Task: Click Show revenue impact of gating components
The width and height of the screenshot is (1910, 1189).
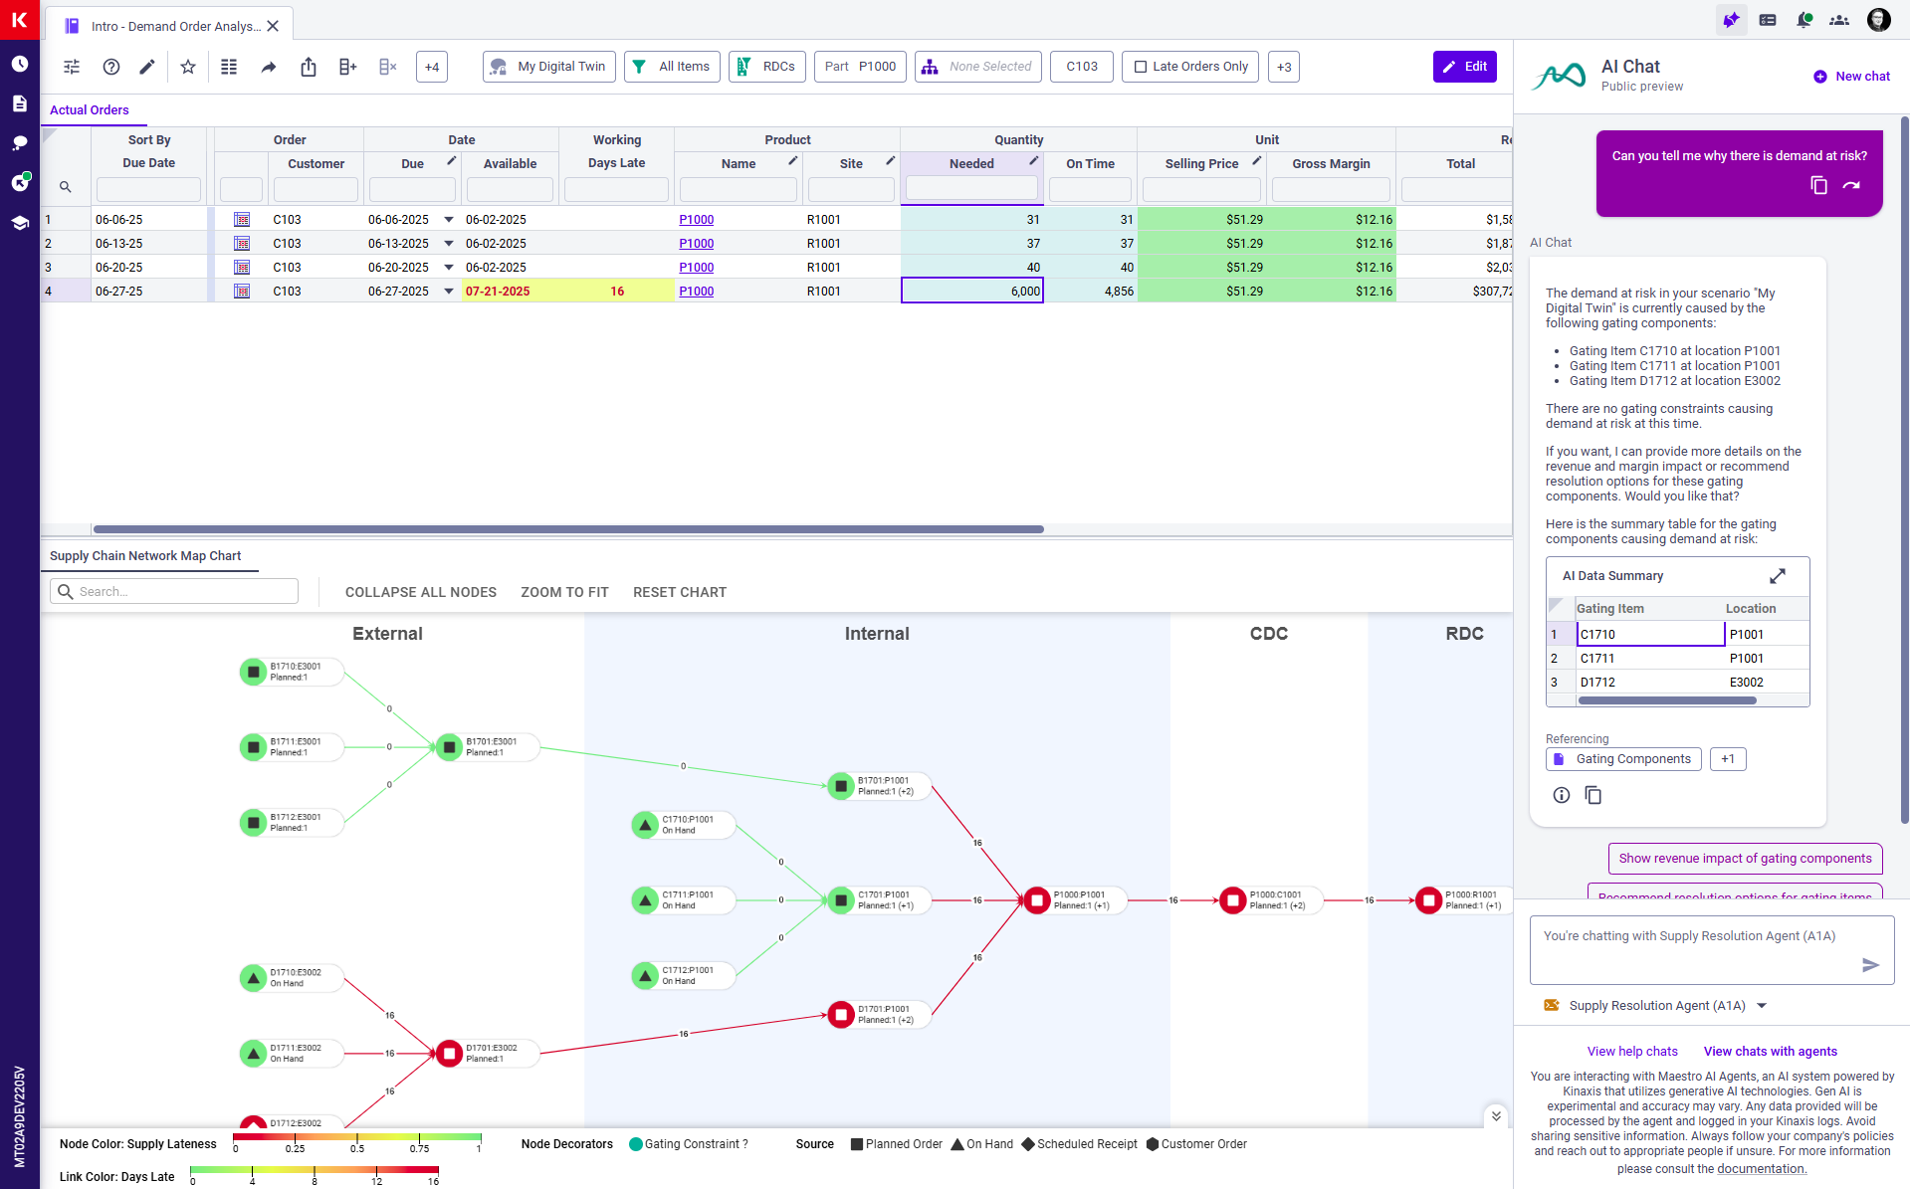Action: (x=1744, y=859)
